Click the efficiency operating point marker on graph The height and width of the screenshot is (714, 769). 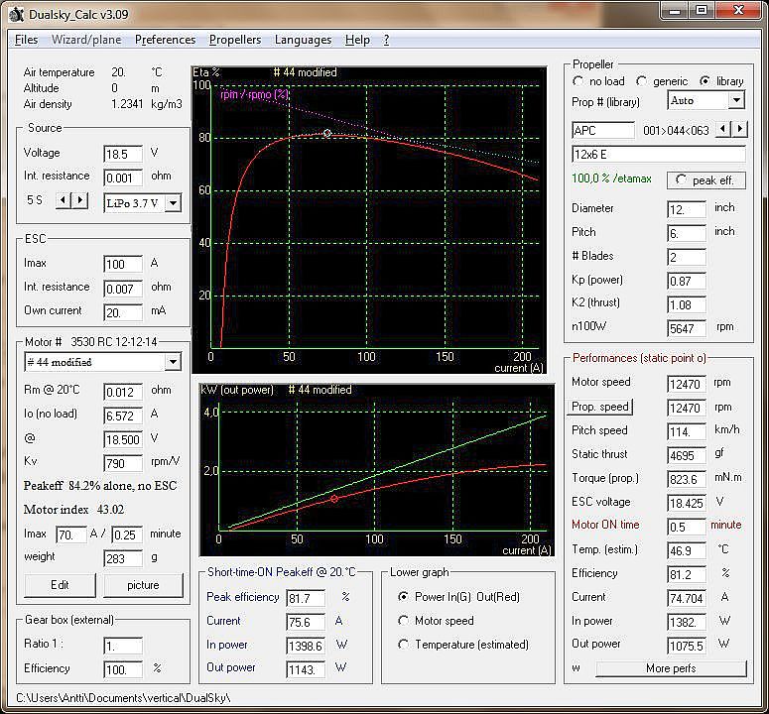pos(327,133)
